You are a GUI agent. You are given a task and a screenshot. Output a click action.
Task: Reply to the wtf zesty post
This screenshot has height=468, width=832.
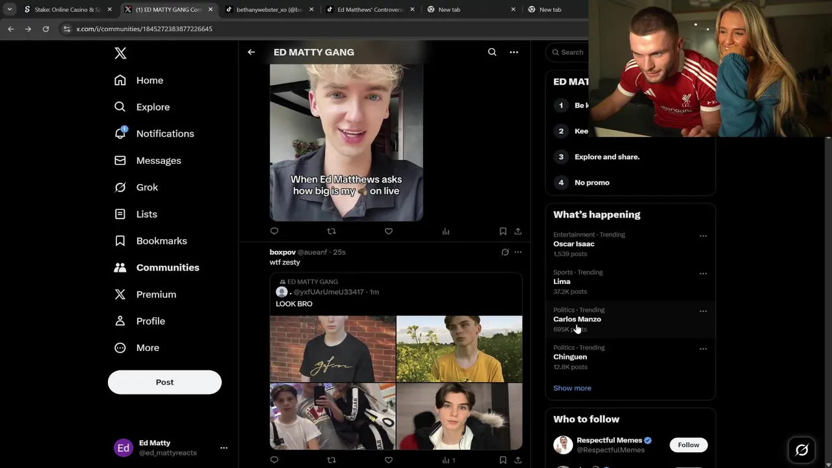[274, 460]
